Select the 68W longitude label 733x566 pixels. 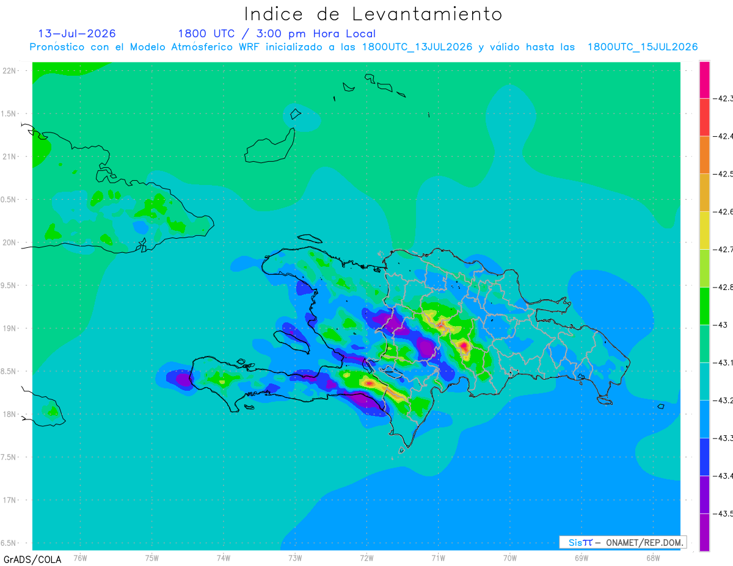point(653,557)
